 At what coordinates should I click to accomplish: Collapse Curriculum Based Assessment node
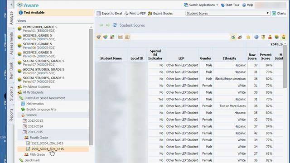[44, 98]
